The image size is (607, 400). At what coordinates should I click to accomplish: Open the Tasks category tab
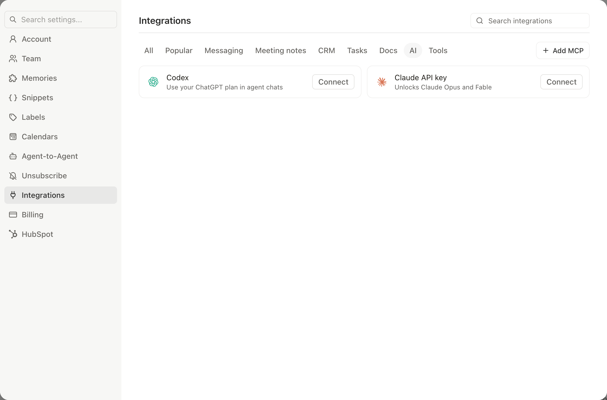pyautogui.click(x=357, y=50)
